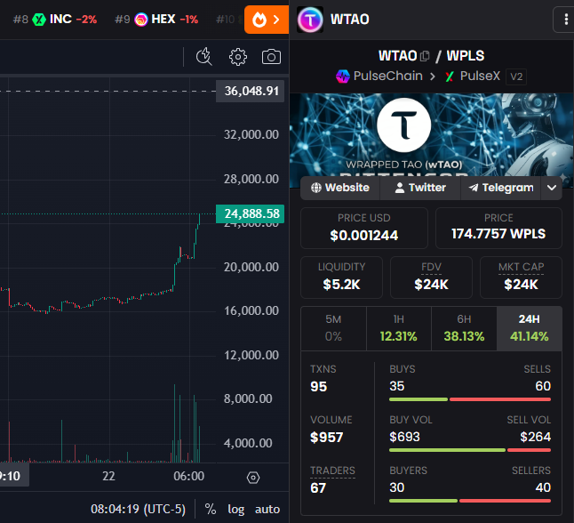
Task: Click the buys versus sells ratio bar
Action: coord(470,399)
